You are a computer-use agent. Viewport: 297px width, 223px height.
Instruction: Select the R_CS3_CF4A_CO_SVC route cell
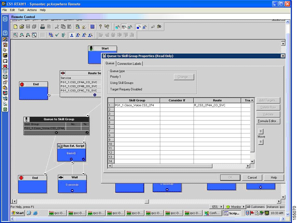(217, 105)
